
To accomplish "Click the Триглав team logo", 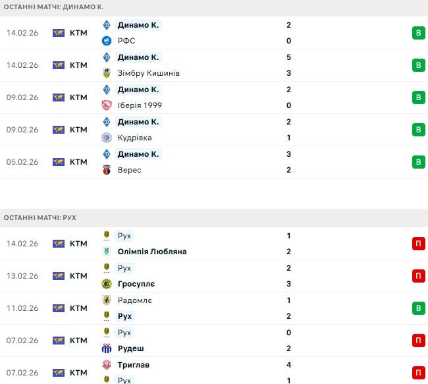I will click(107, 365).
